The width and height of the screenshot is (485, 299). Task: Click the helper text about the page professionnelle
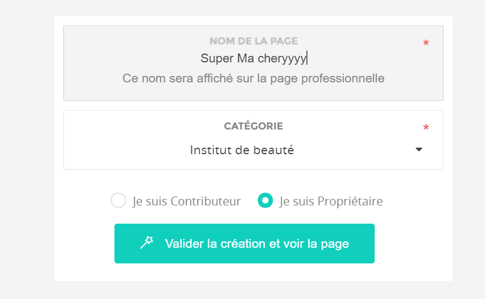[x=253, y=78]
